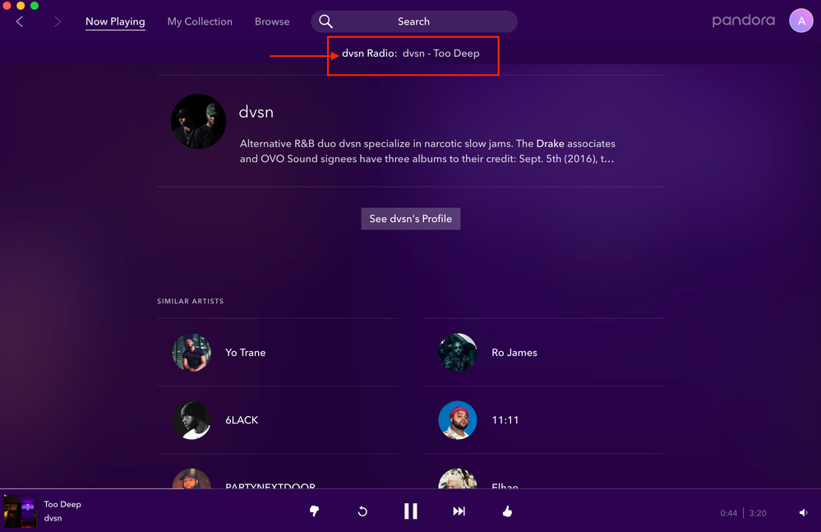Click the Pandora logo
The height and width of the screenshot is (532, 821).
(x=743, y=21)
